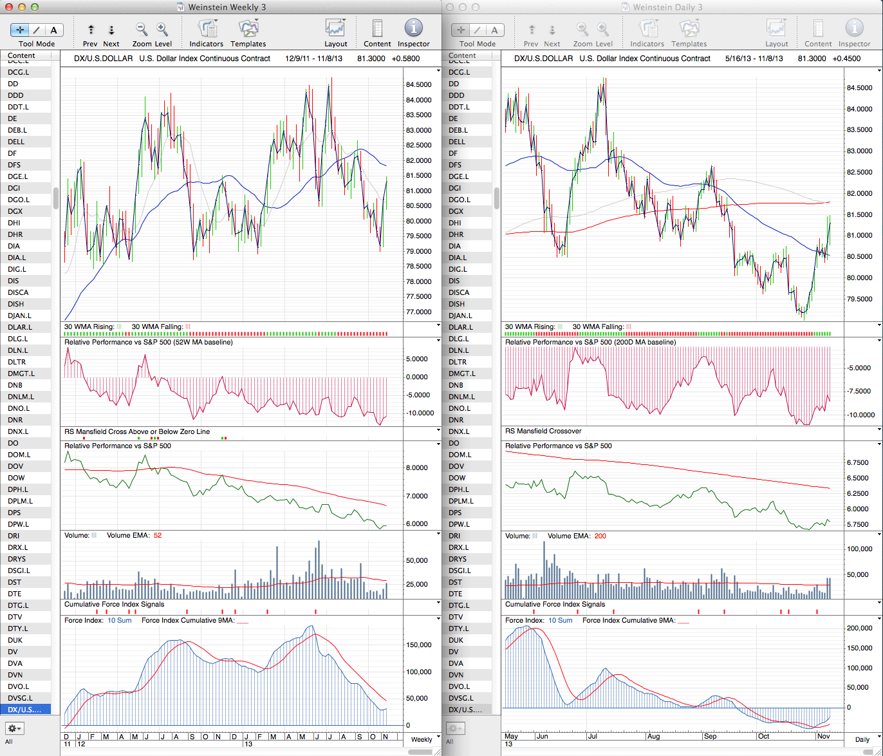Click Content column header in Weekly symbol list
The width and height of the screenshot is (883, 756).
point(22,55)
